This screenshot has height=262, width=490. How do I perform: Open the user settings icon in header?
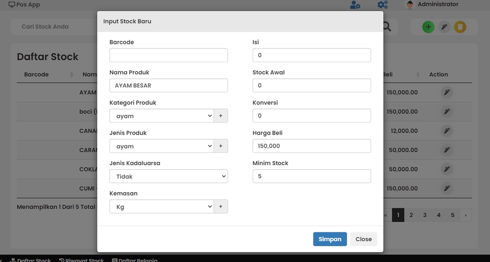point(355,5)
